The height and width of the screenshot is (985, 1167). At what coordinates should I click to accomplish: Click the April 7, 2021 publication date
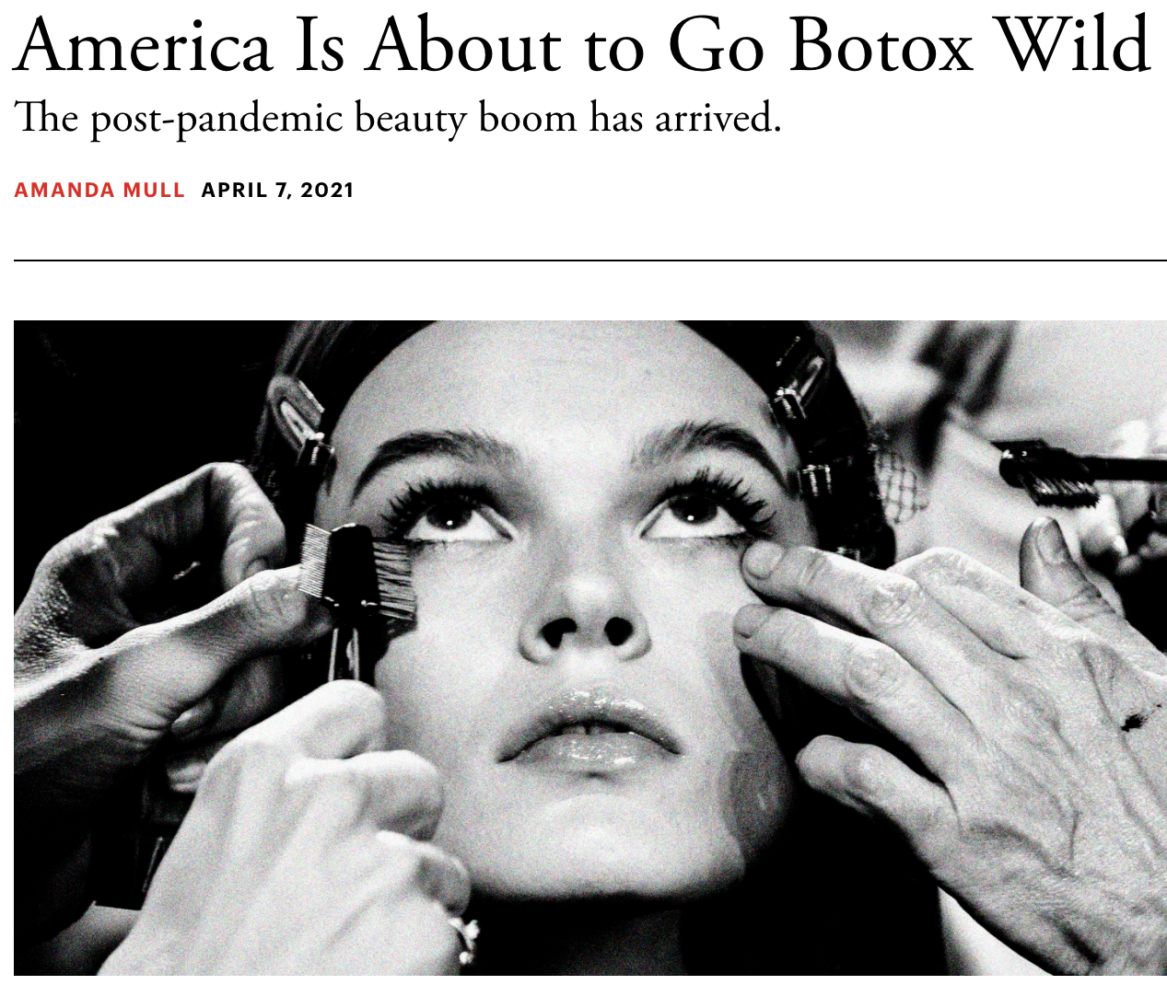coord(277,191)
